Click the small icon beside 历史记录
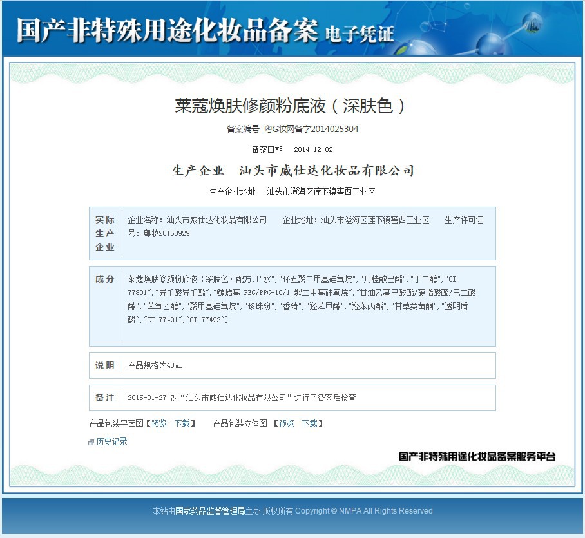 (91, 442)
